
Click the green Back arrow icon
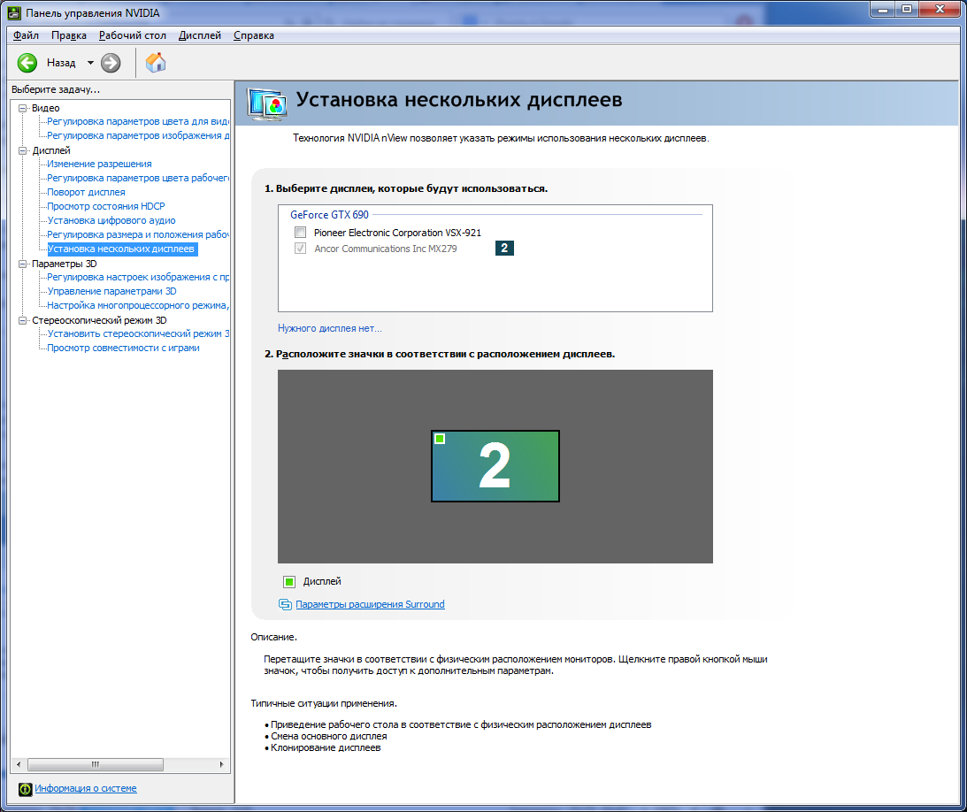point(27,63)
